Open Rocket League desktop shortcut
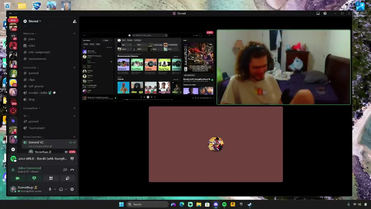371x209 pixels. [x=36, y=6]
